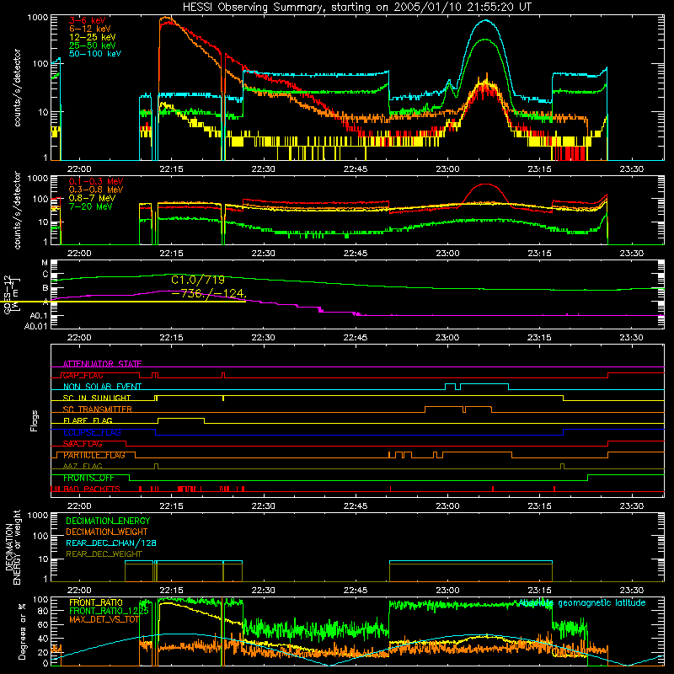The image size is (674, 674).
Task: Click the '-736./-124.' position annotation
Action: 208,294
